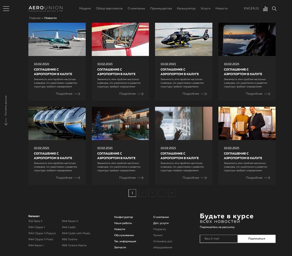This screenshot has width=292, height=256.
Task: Switch language to RUS
Action: pos(255,8)
